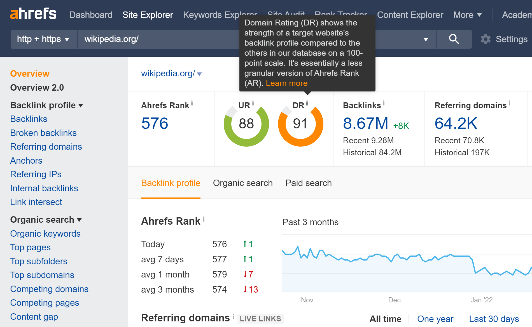The height and width of the screenshot is (327, 532).
Task: Open wikipedia.org/ target dropdown
Action: click(171, 74)
